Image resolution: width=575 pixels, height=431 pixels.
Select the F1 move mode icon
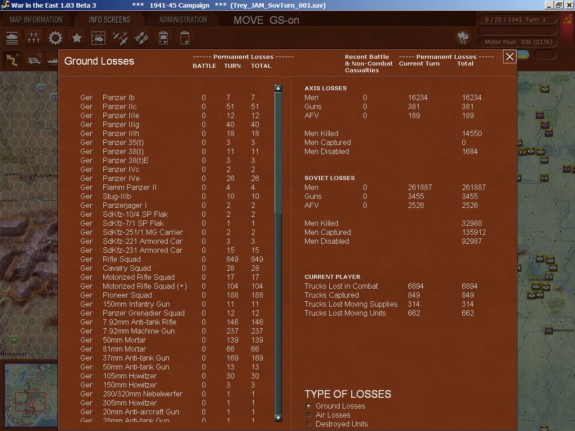coord(12,60)
